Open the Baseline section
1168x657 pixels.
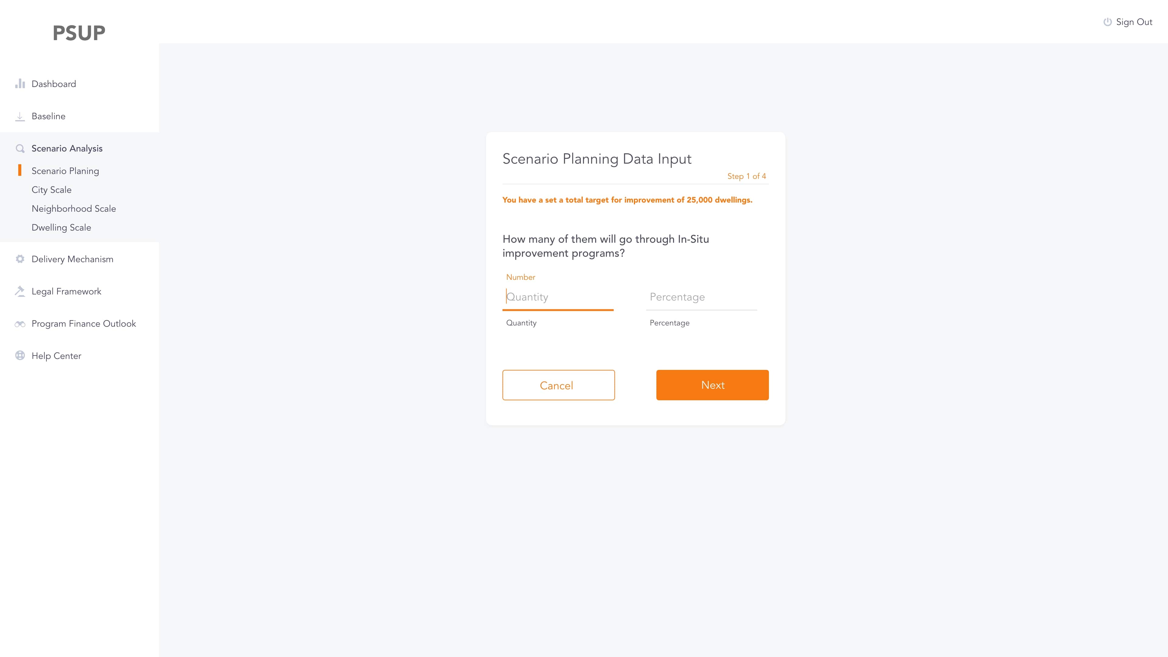click(49, 116)
